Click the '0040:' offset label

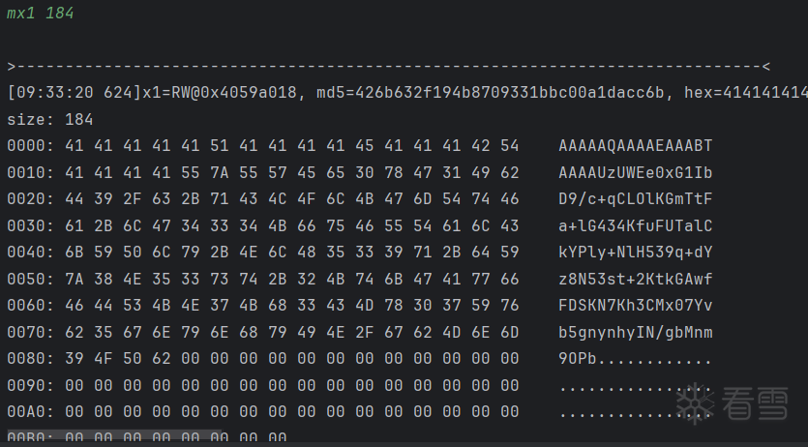tap(30, 253)
